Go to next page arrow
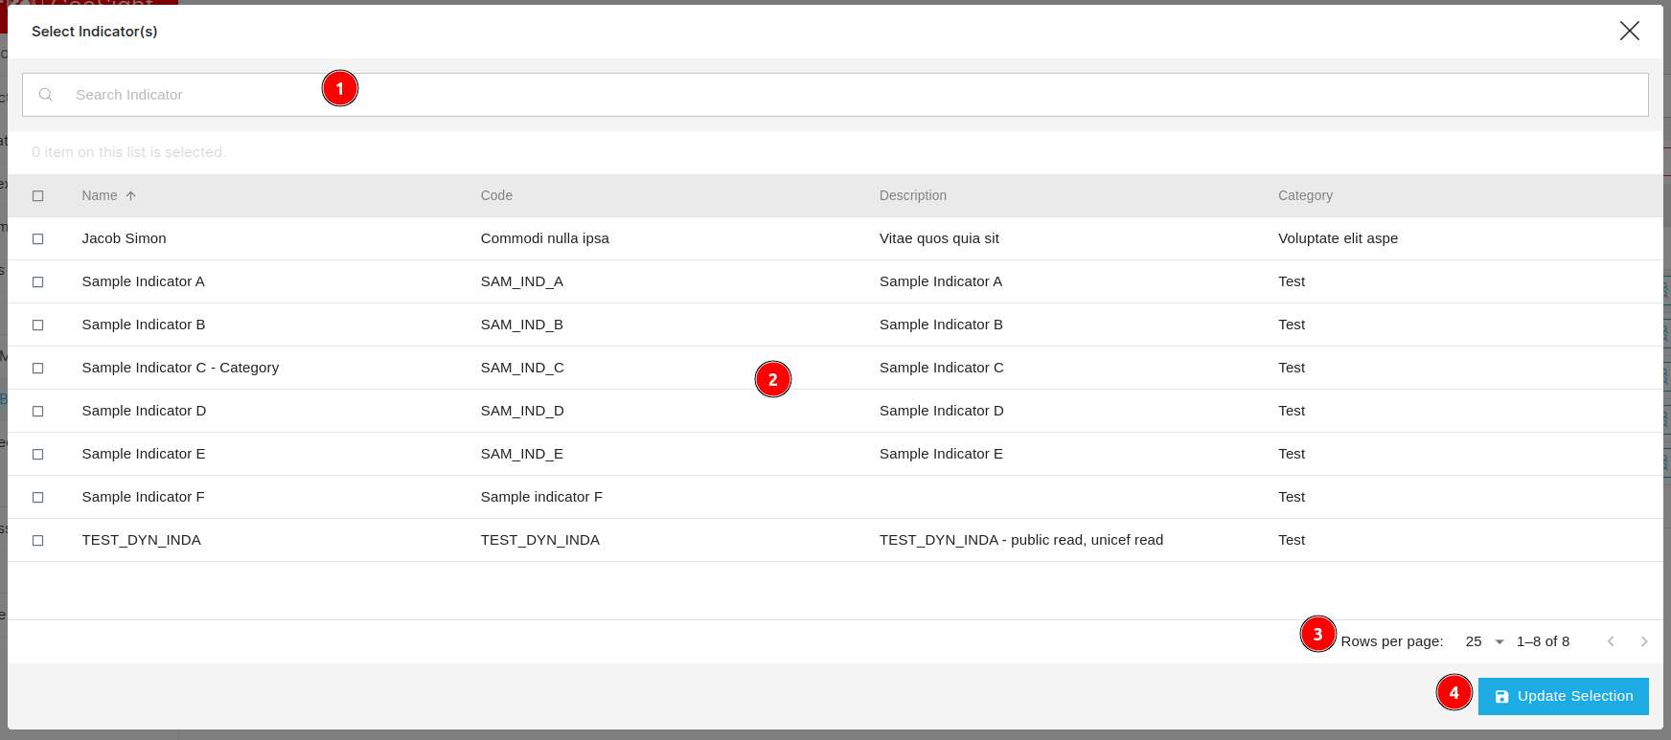This screenshot has height=740, width=1671. 1644,641
